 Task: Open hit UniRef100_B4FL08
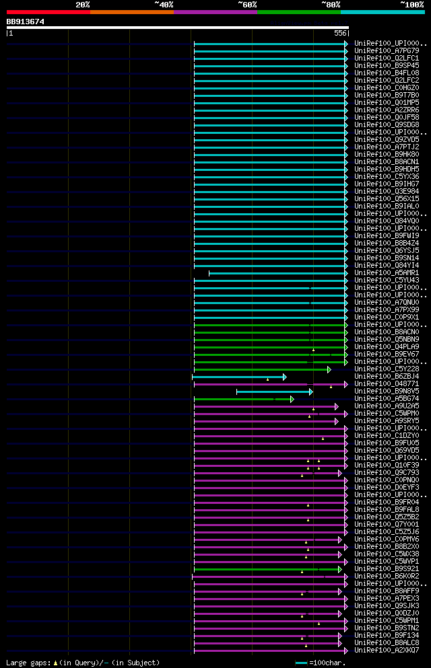point(387,73)
